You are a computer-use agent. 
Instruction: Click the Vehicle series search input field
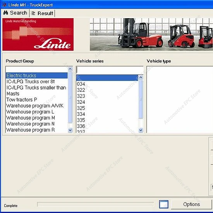[110, 70]
